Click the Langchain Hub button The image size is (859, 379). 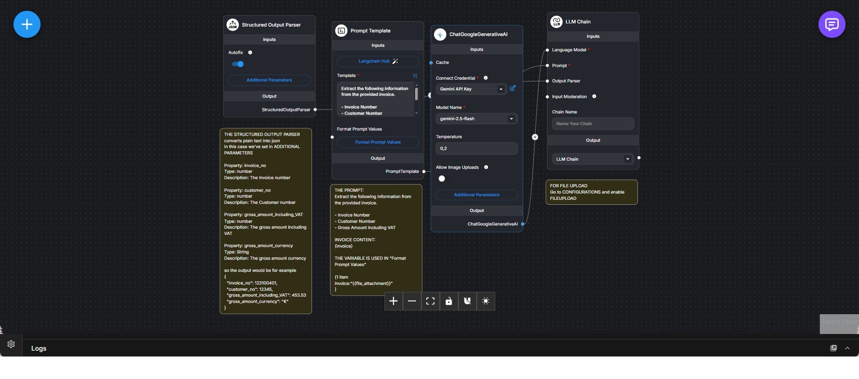point(378,61)
